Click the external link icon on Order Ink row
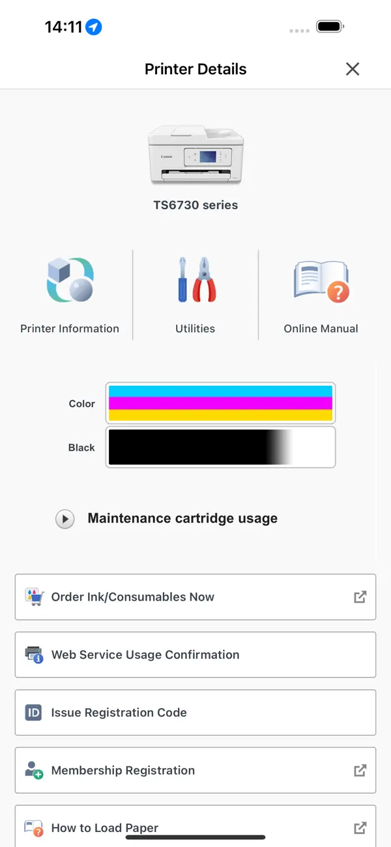 point(360,597)
